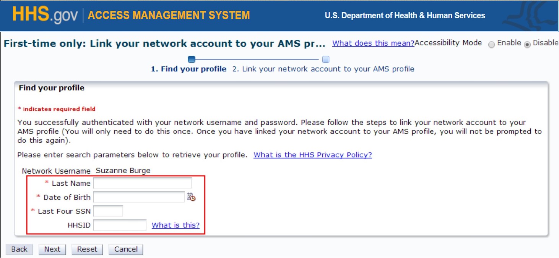This screenshot has width=559, height=258.
Task: Click the step 2 progress marker
Action: click(x=326, y=59)
